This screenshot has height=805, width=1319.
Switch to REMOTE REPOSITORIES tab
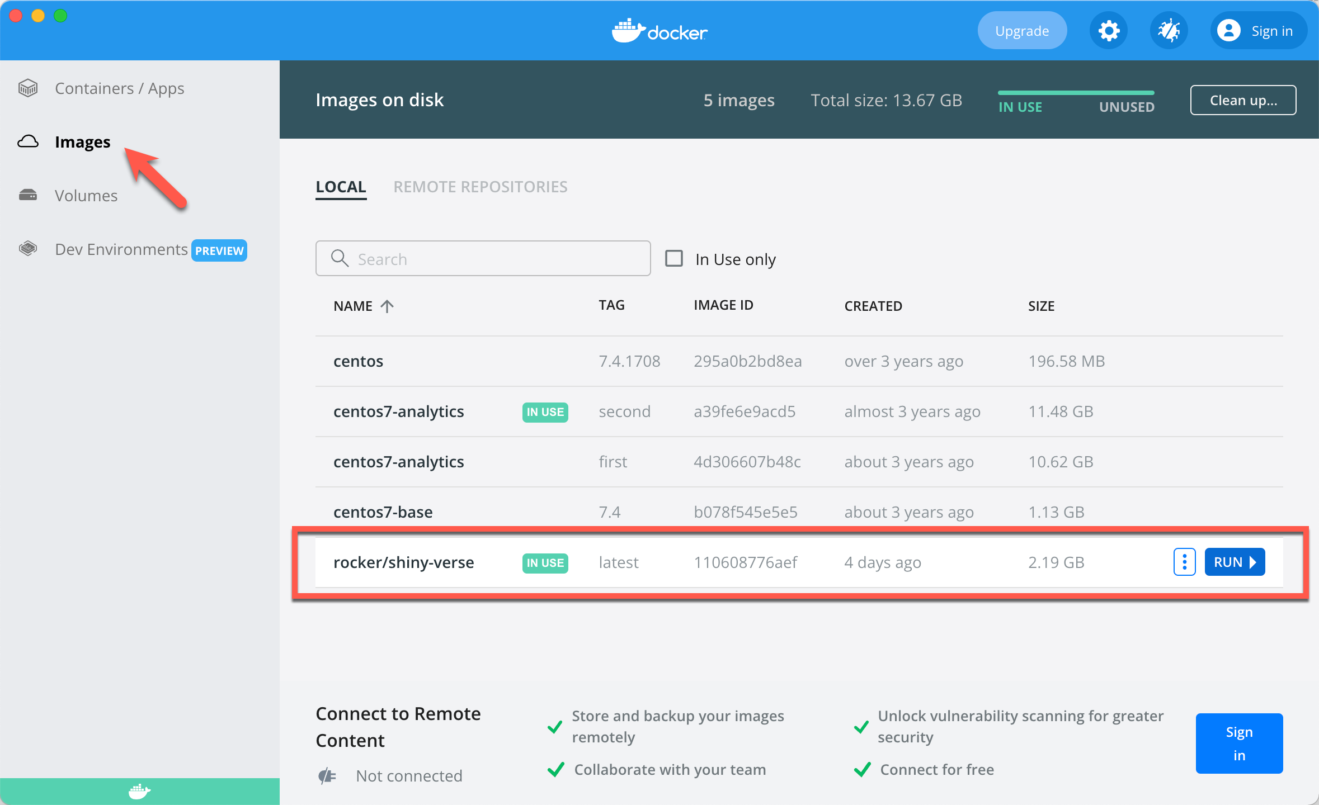(x=481, y=187)
